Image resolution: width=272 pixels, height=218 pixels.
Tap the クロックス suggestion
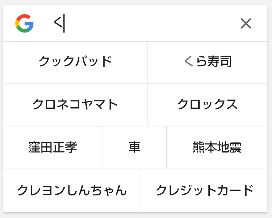click(x=207, y=105)
